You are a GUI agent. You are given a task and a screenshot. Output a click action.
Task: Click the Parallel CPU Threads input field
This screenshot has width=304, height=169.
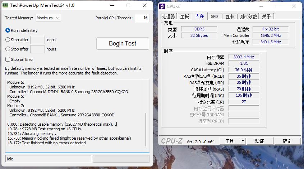pos(142,18)
